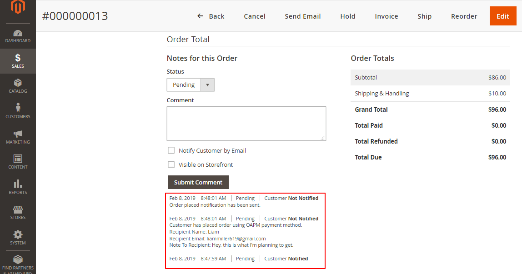
Task: Open the Catalog box icon
Action: tap(18, 83)
